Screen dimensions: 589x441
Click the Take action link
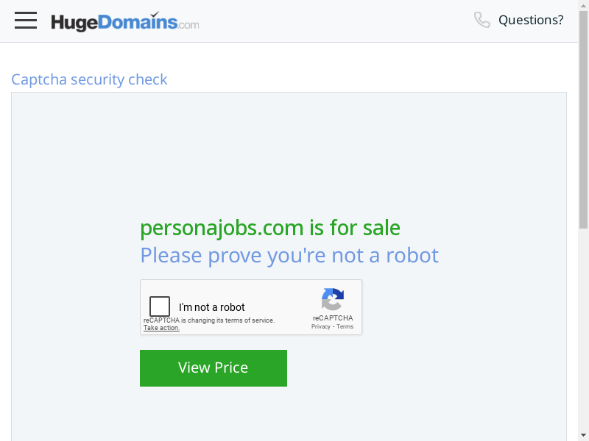161,328
